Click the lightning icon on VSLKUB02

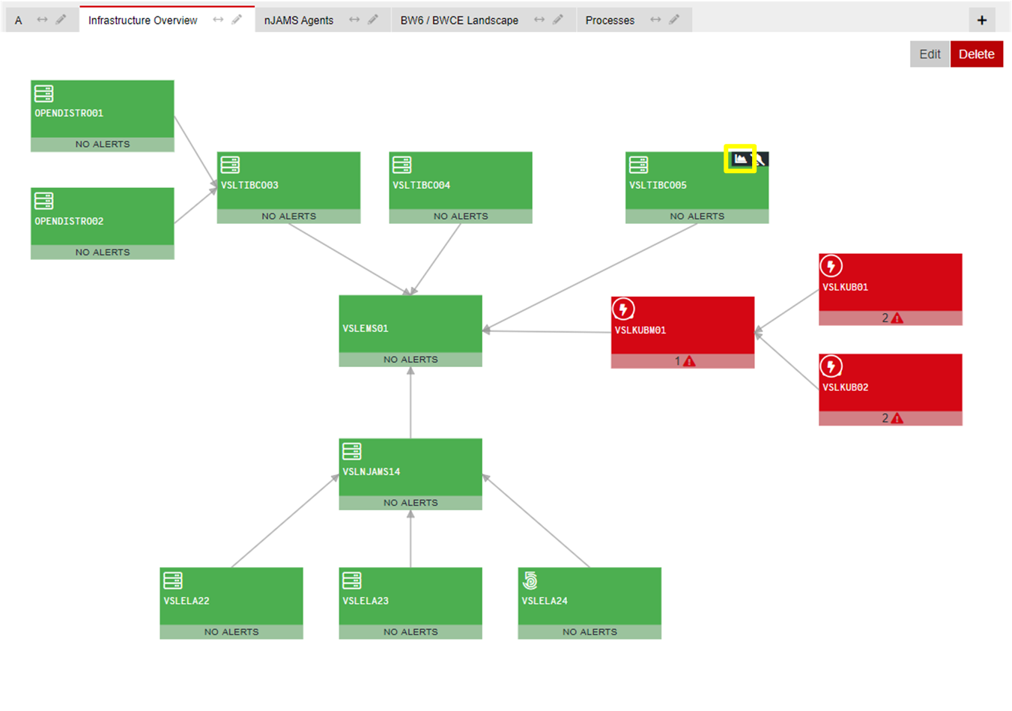831,366
